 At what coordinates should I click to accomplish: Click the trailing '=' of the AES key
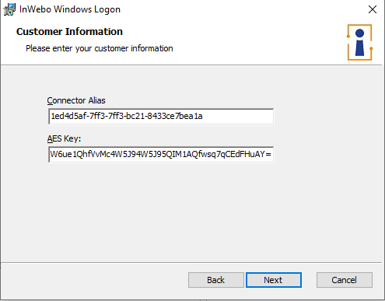tap(268, 155)
